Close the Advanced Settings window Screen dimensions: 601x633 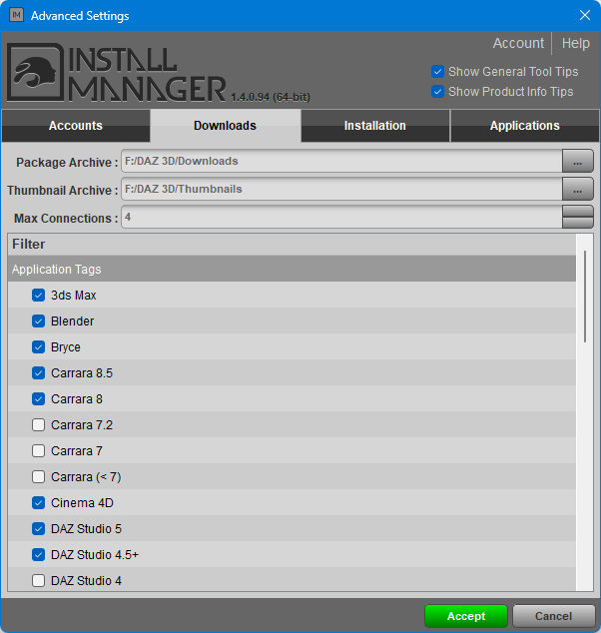(x=585, y=16)
